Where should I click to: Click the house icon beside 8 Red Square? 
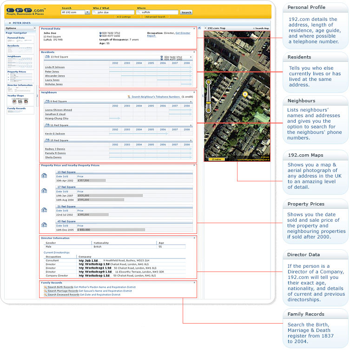tap(47, 101)
